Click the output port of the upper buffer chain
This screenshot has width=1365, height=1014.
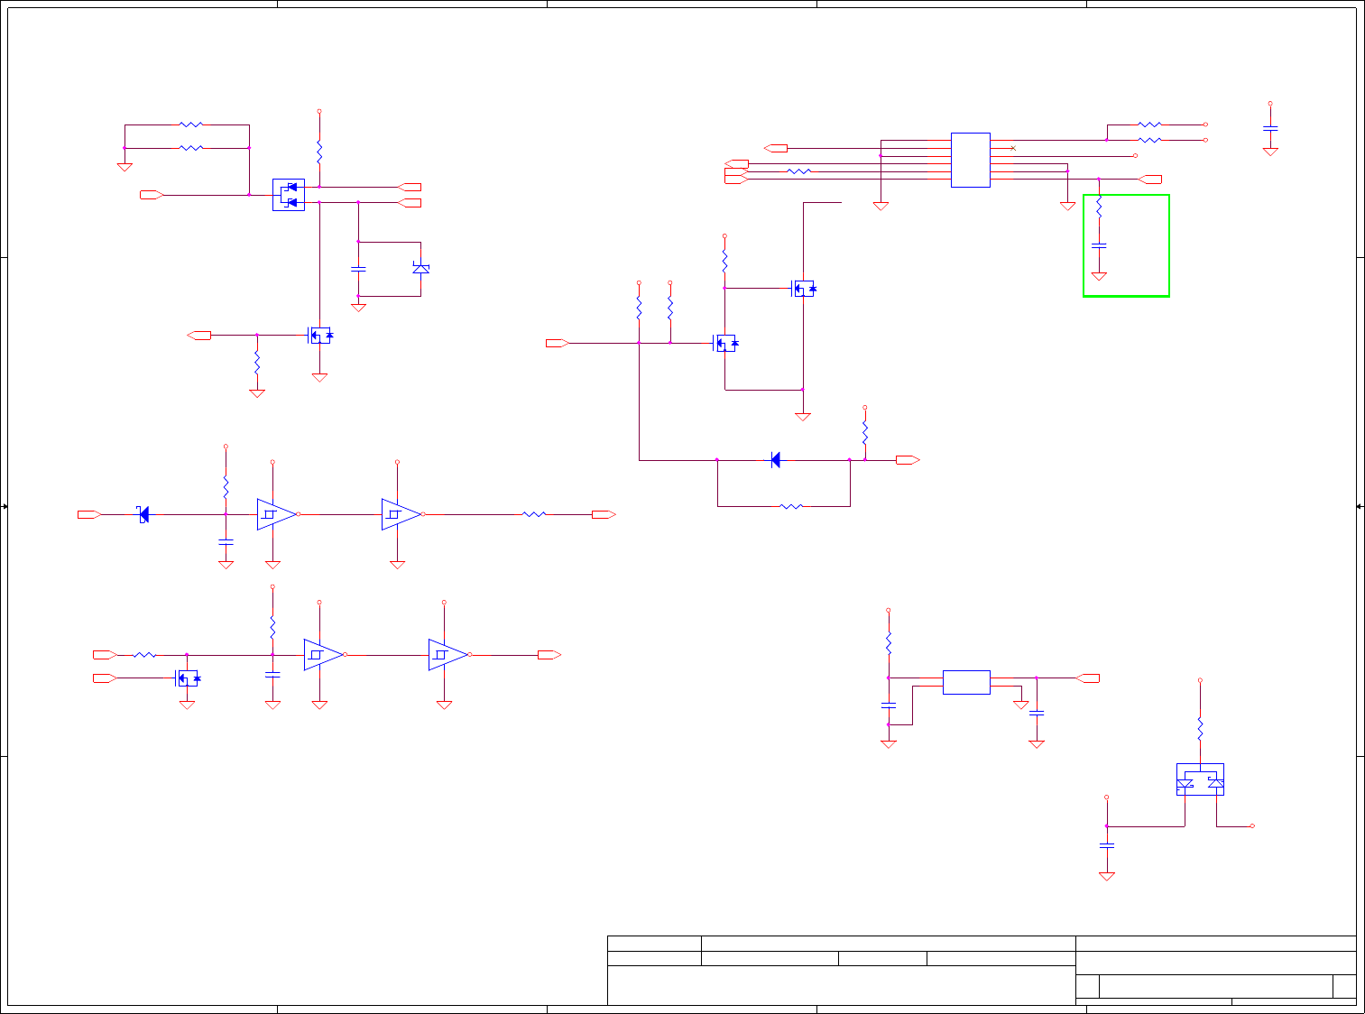(604, 514)
